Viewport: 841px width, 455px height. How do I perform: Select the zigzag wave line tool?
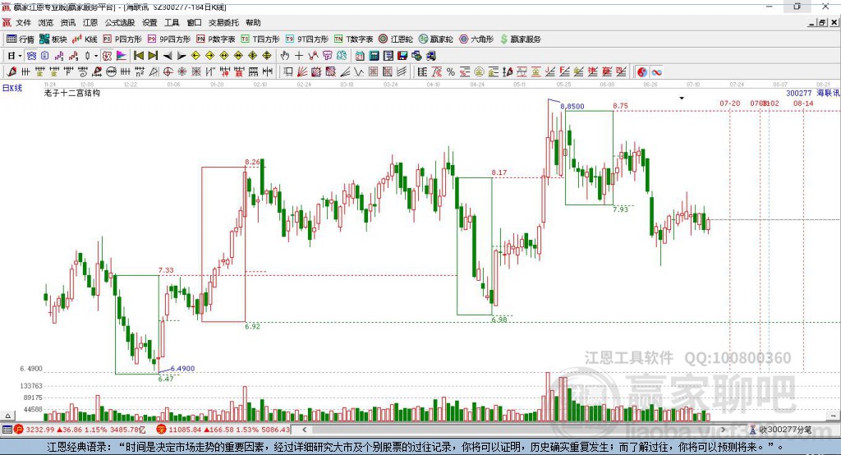coord(359,72)
